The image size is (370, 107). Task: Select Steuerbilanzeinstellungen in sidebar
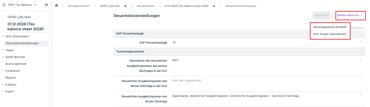(x=27, y=43)
